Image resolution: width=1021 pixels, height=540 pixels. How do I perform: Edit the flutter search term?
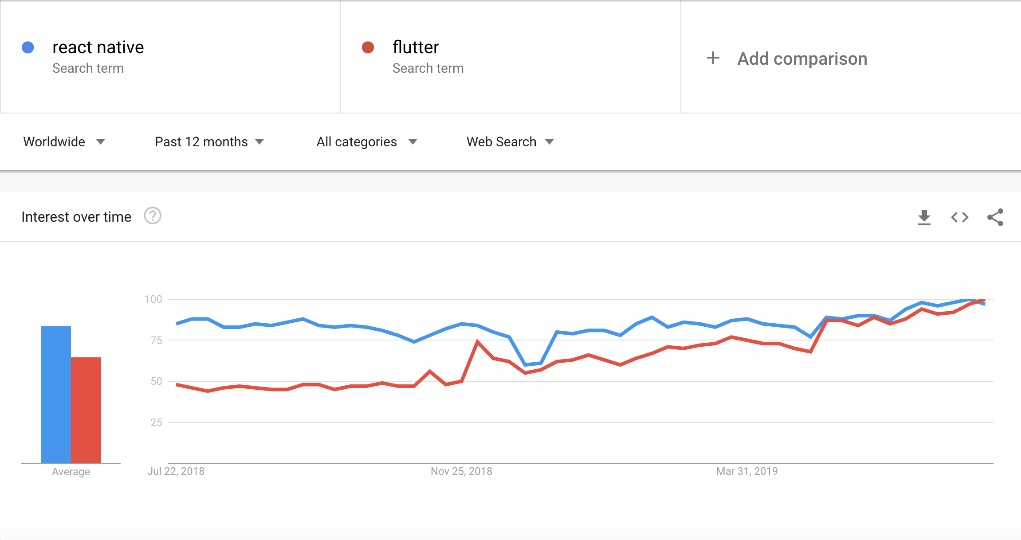click(x=416, y=47)
